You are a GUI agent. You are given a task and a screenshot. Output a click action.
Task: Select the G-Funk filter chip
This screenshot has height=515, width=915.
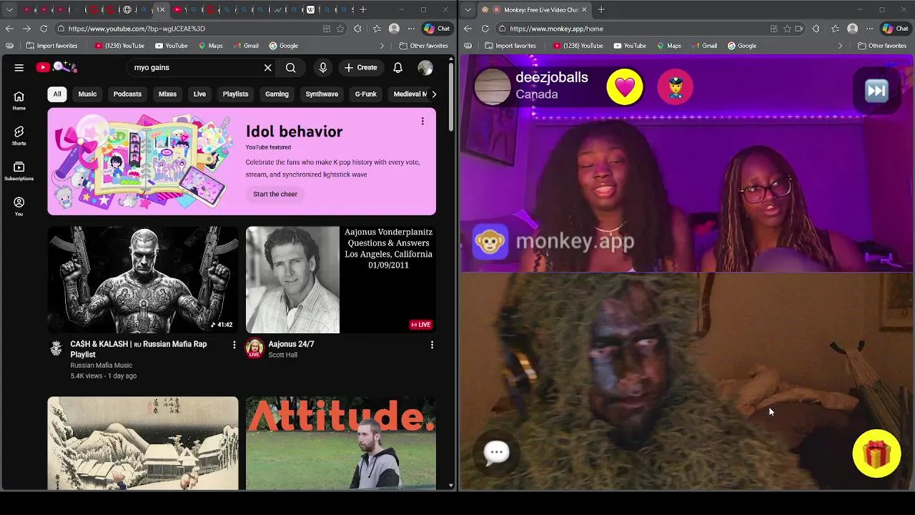coord(366,94)
